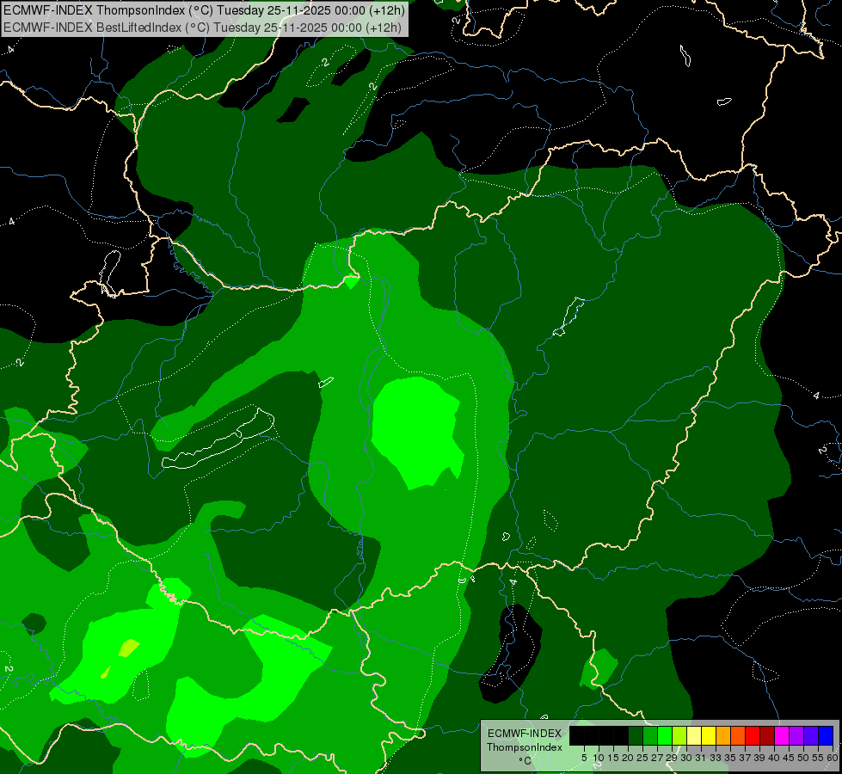Click legend scale value 60
Screen dimensions: 842x774
coord(833,758)
